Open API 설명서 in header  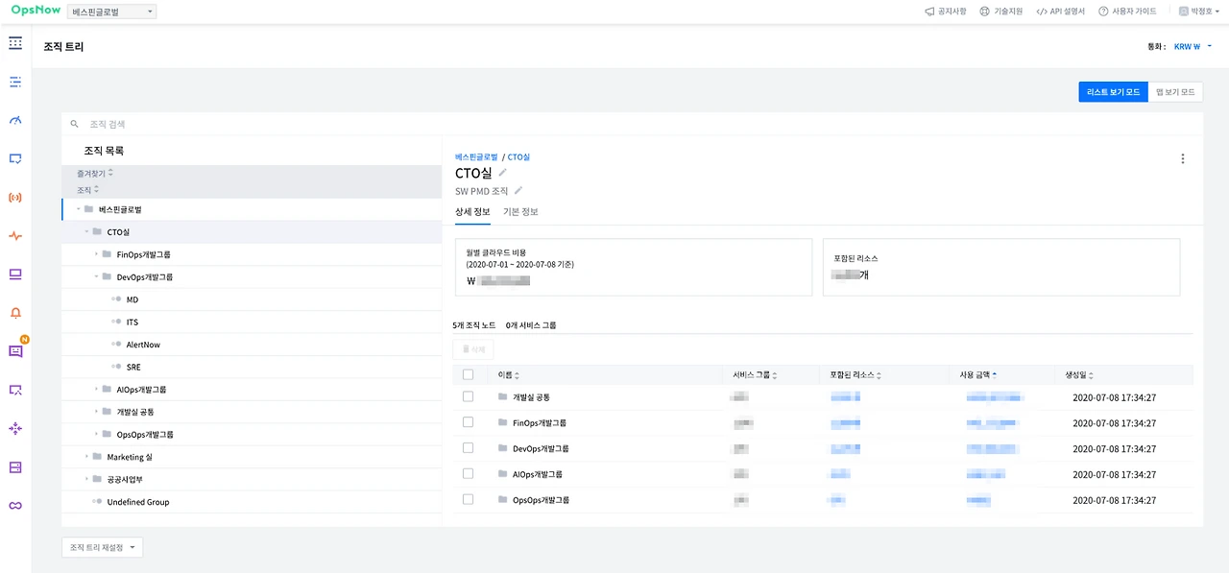[1061, 12]
